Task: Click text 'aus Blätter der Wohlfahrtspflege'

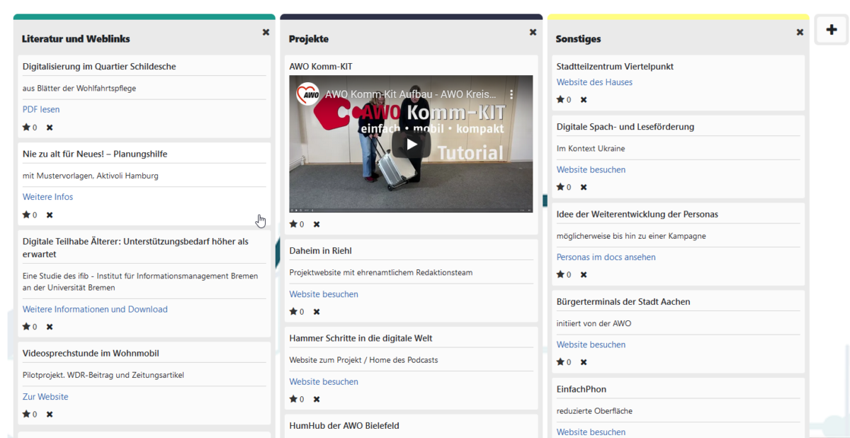Action: [79, 89]
